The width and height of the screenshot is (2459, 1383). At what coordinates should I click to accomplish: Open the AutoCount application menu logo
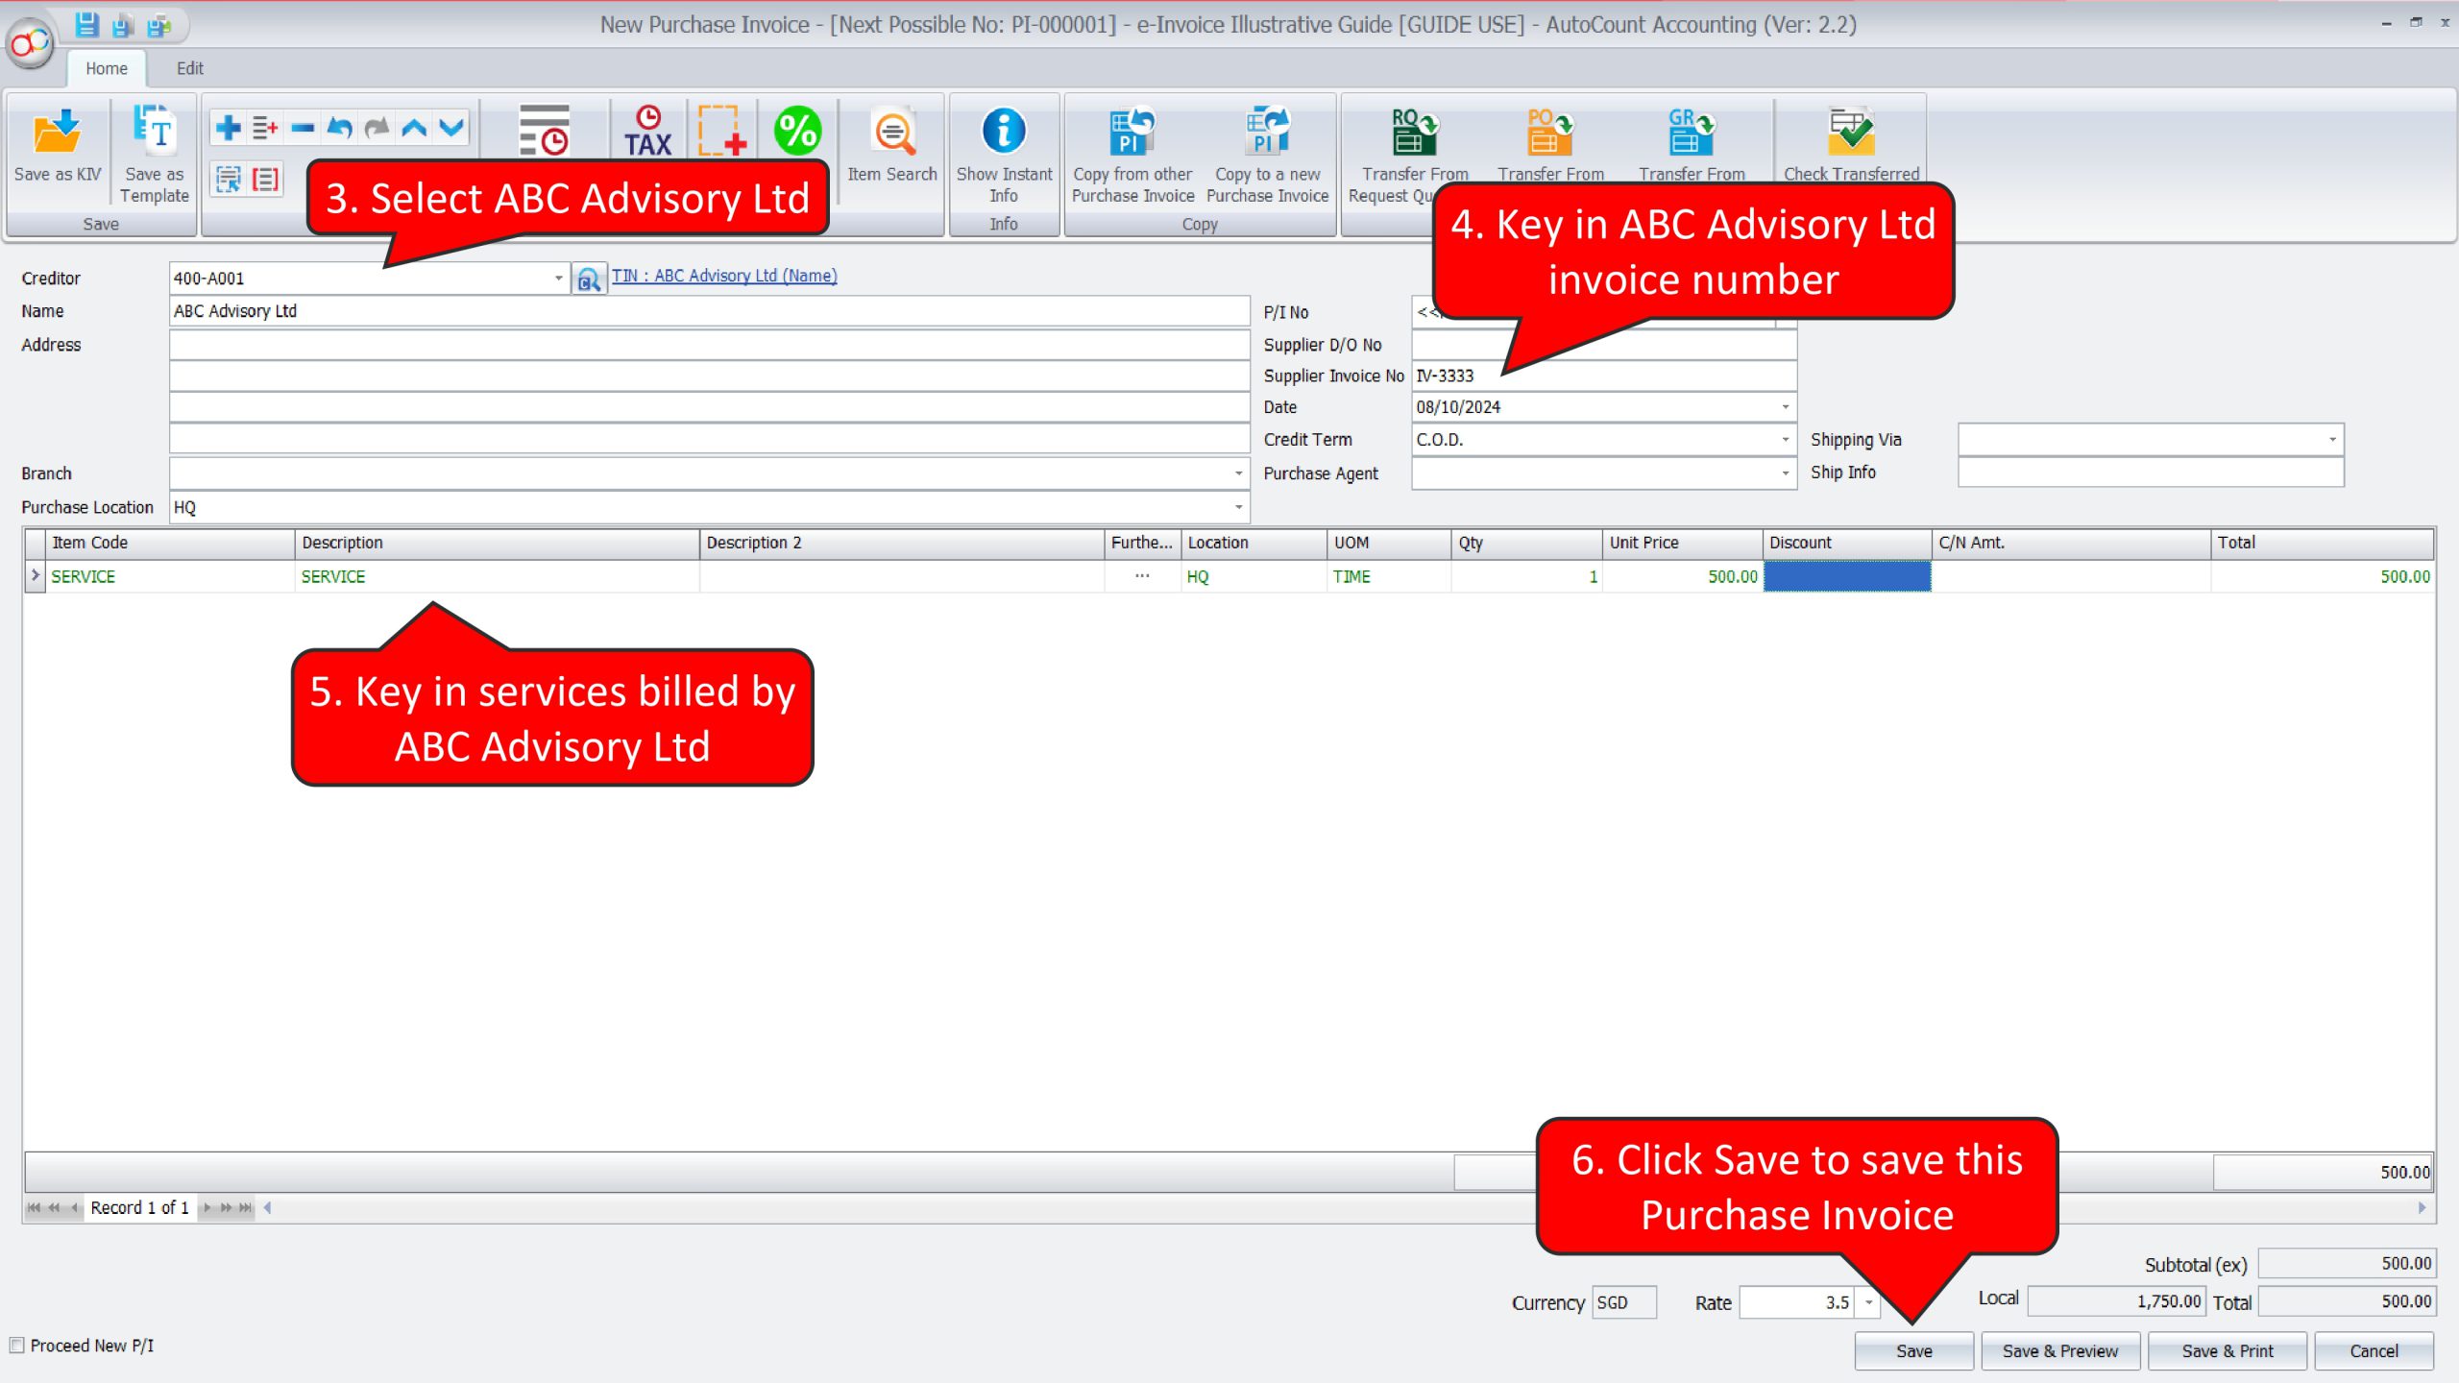tap(31, 42)
